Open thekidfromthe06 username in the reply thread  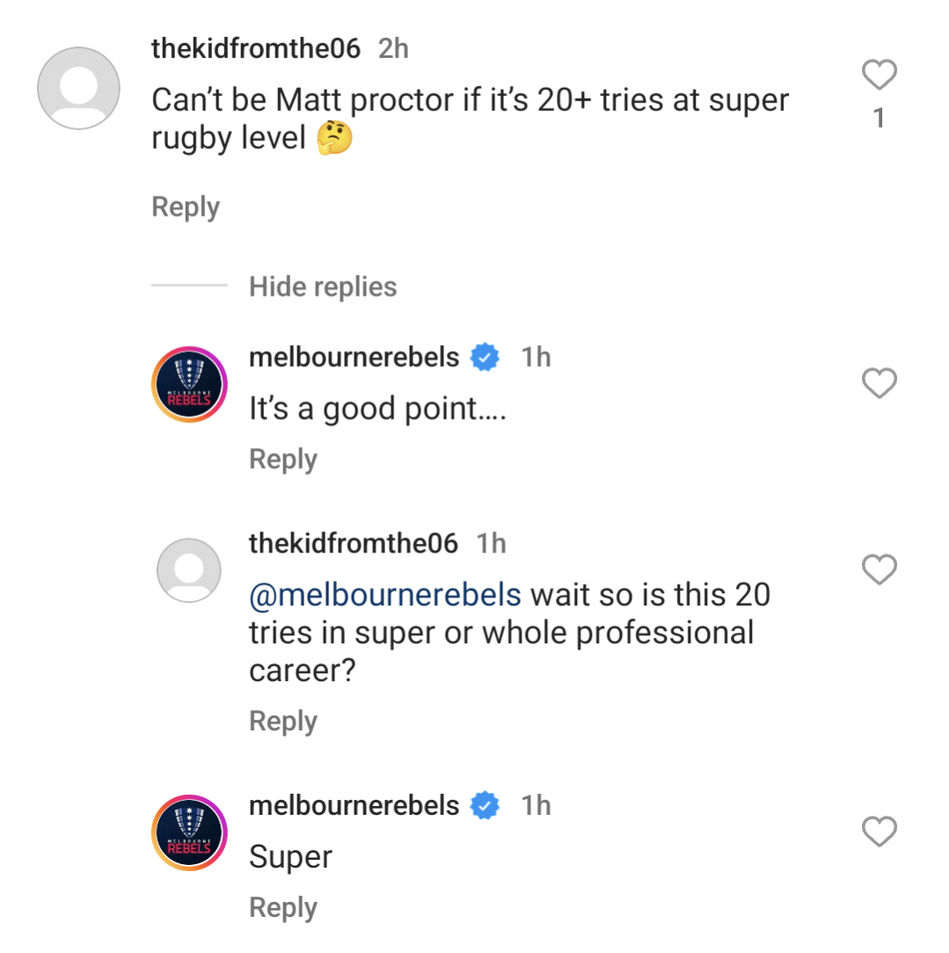354,544
